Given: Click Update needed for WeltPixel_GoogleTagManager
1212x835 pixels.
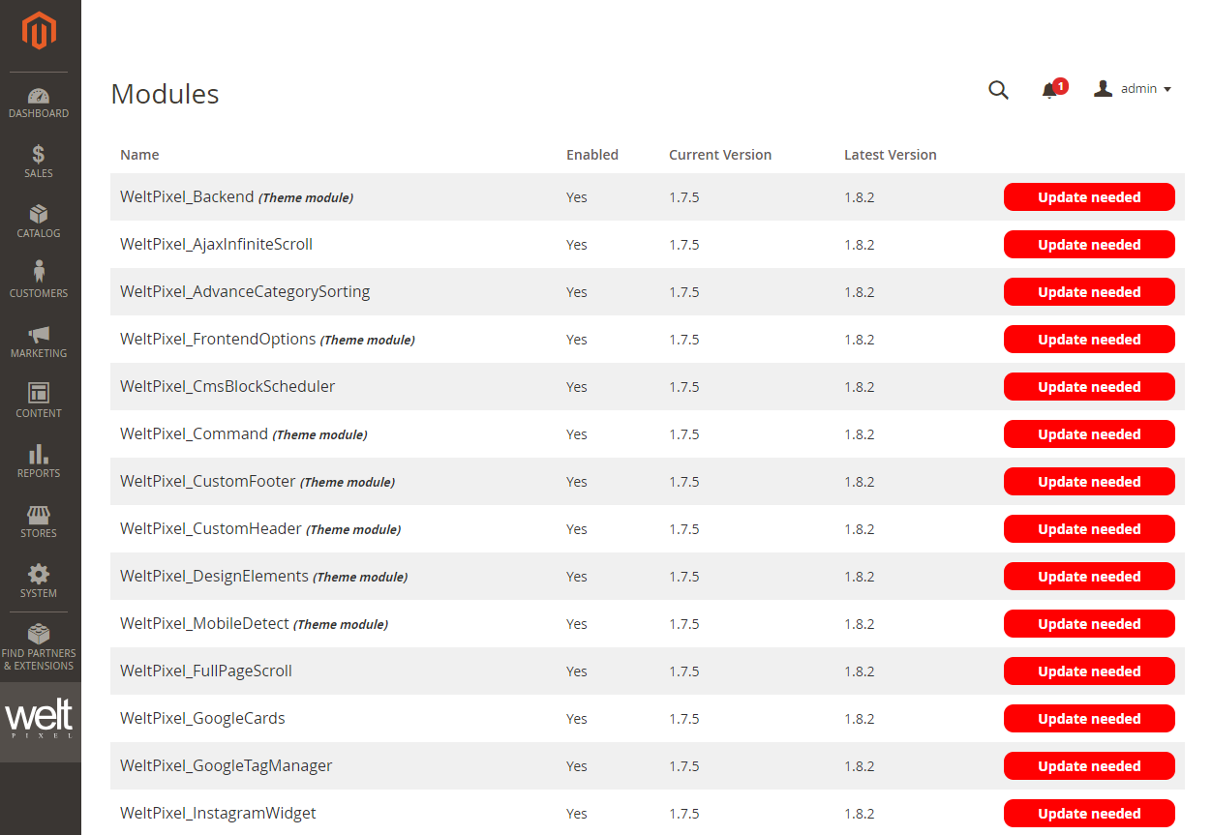Looking at the screenshot, I should coord(1089,766).
